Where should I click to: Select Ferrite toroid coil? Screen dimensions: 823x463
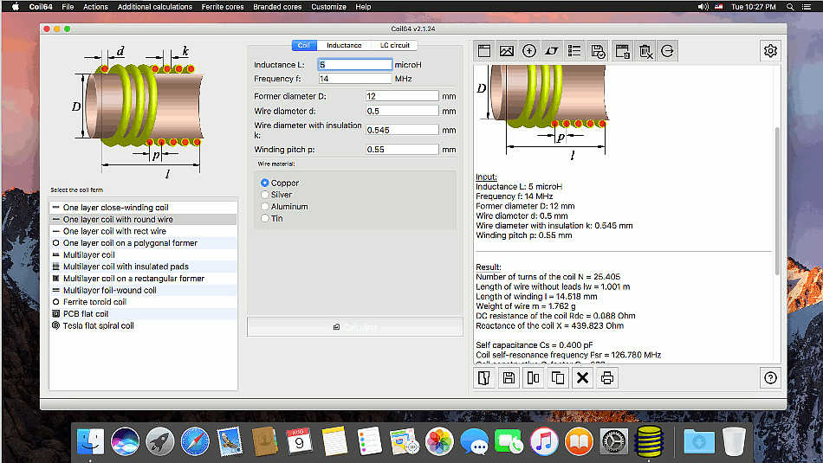pyautogui.click(x=143, y=301)
